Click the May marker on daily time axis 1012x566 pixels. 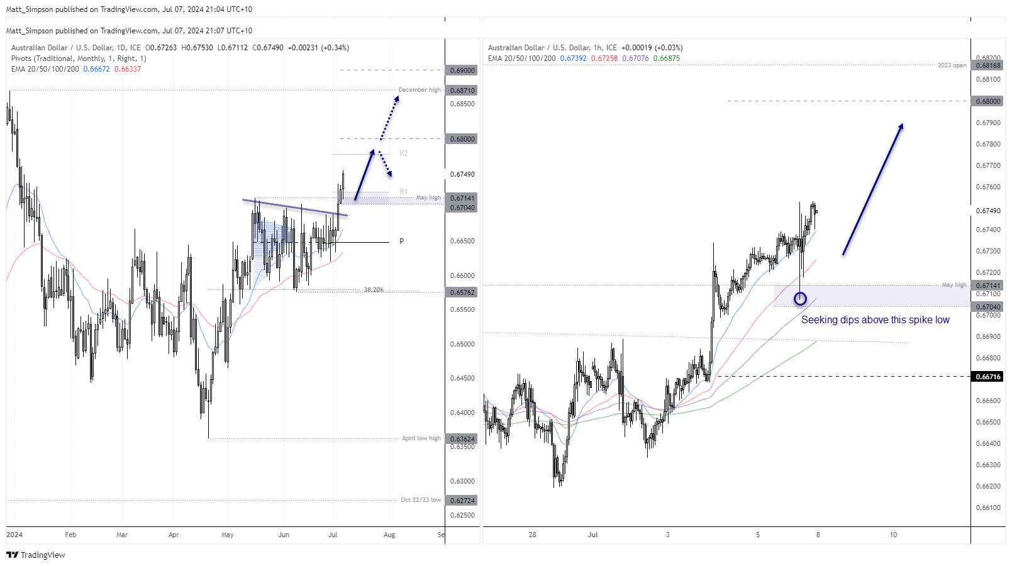pyautogui.click(x=228, y=535)
